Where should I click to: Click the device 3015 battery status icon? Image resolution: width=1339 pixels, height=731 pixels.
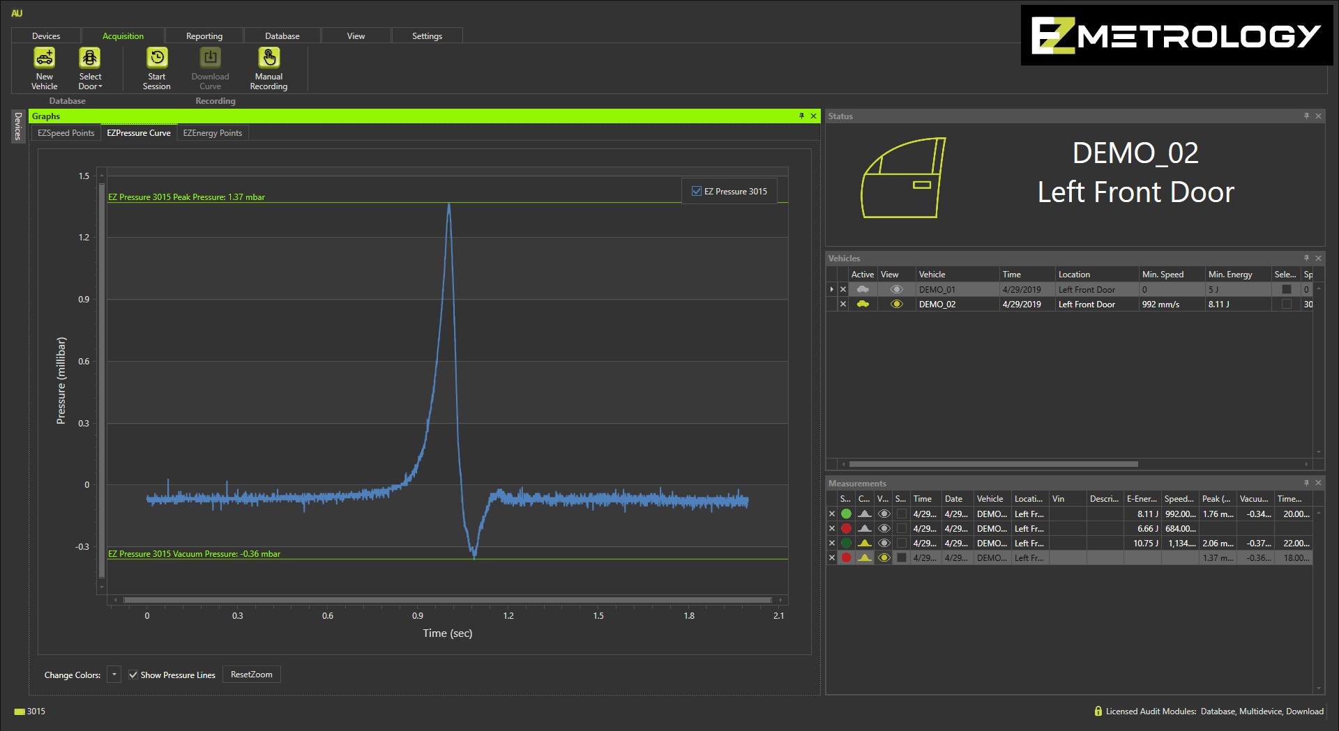coord(20,711)
